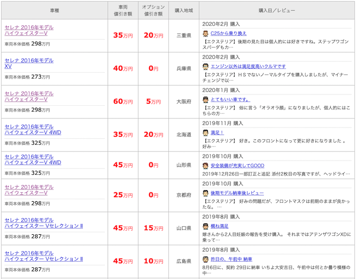Click the 山形県 region cell

pos(184,165)
